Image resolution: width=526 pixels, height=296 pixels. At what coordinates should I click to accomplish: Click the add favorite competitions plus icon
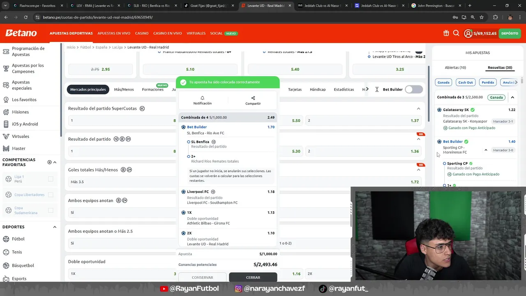[49, 162]
